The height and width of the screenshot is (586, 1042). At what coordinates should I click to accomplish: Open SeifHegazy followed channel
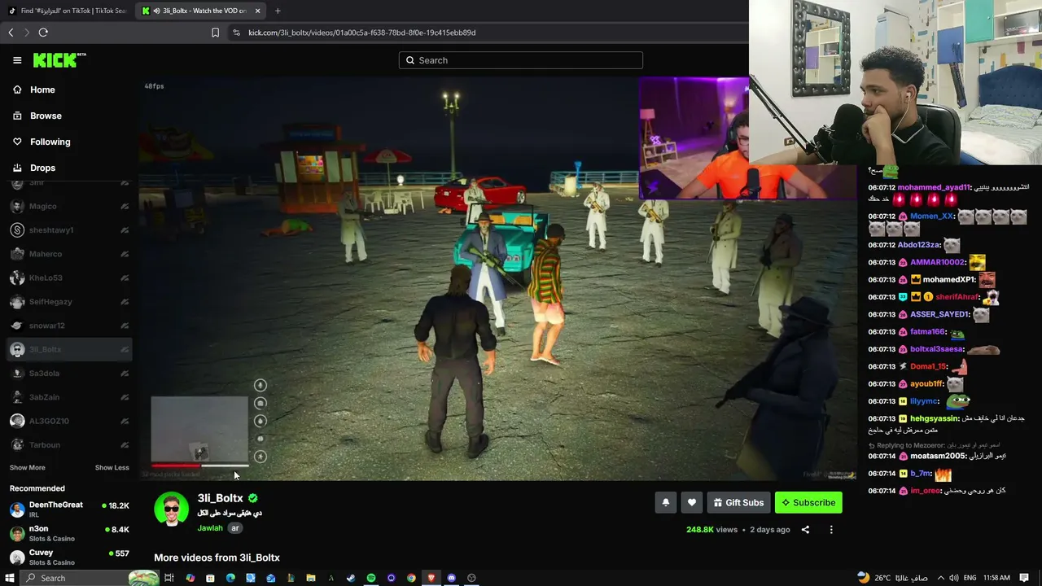pyautogui.click(x=69, y=302)
